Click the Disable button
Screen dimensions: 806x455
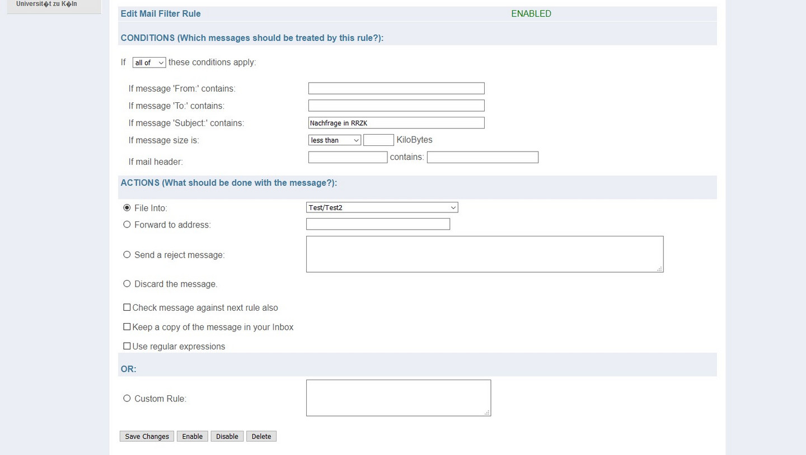(227, 437)
